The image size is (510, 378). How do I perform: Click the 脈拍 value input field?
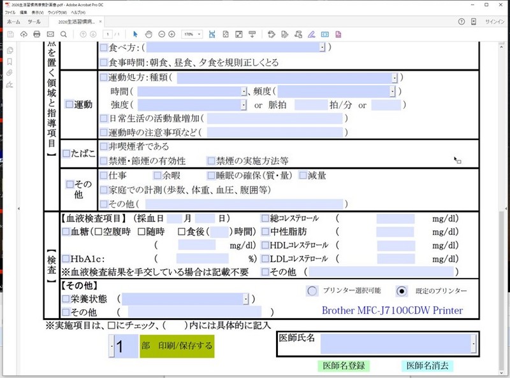coord(311,105)
